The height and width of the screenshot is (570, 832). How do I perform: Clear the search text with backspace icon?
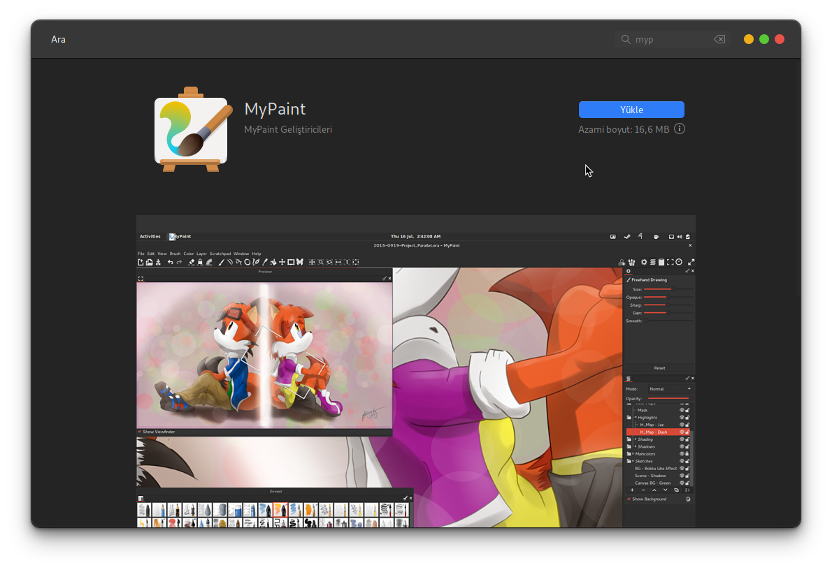click(719, 39)
